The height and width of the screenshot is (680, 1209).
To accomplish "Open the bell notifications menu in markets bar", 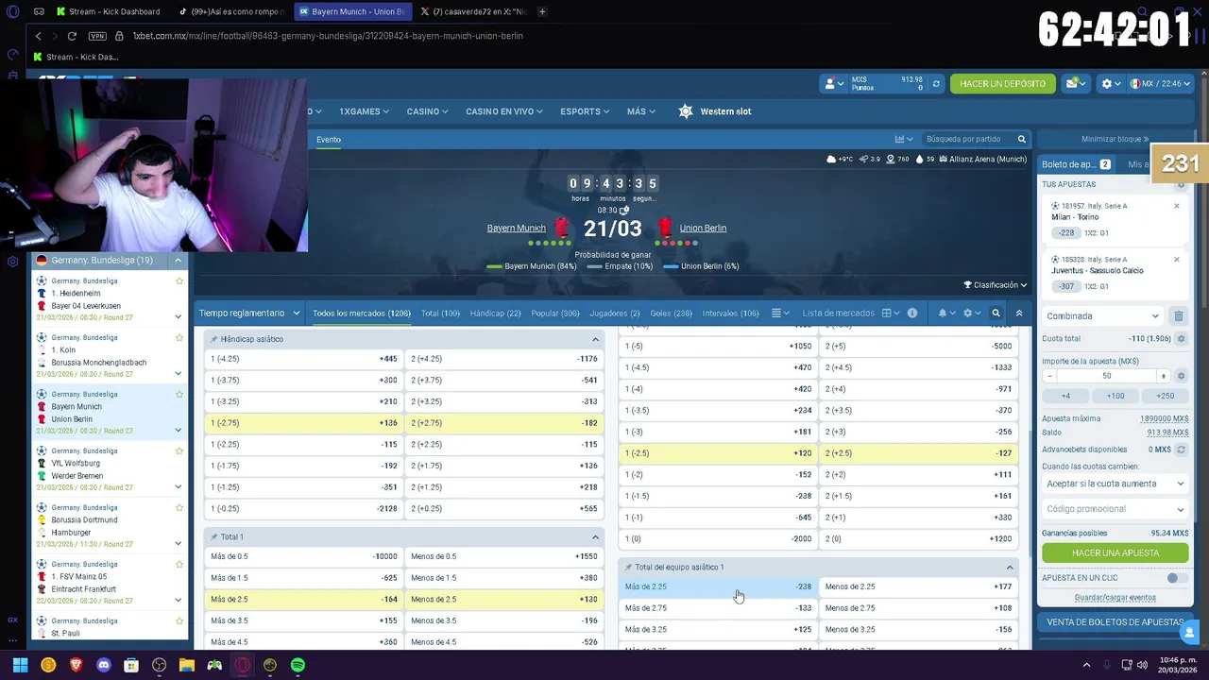I will click(x=945, y=313).
